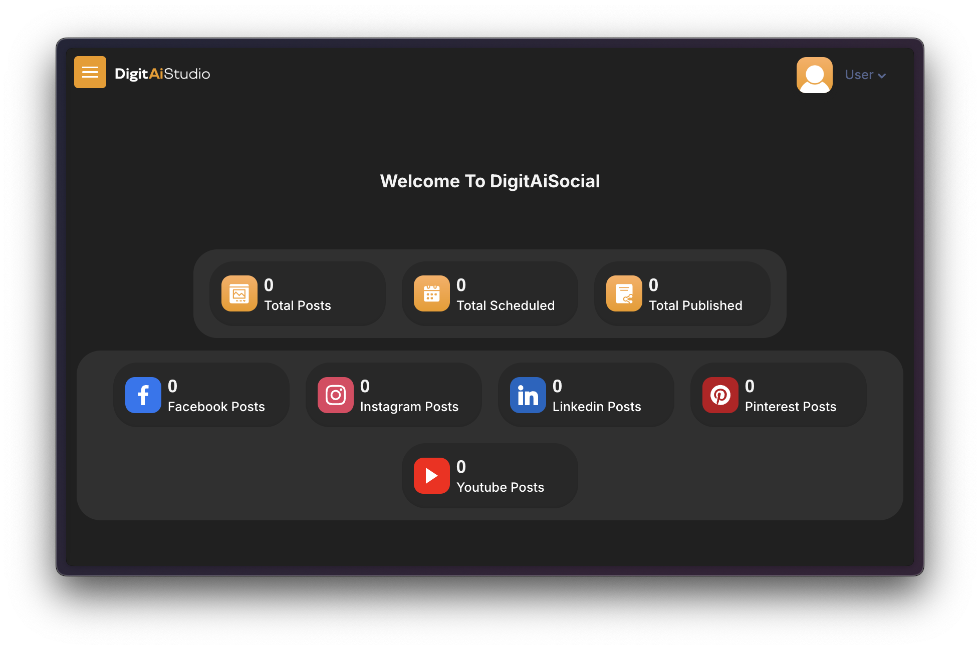The image size is (980, 650).
Task: Click the Pinterest logo icon
Action: [x=720, y=395]
